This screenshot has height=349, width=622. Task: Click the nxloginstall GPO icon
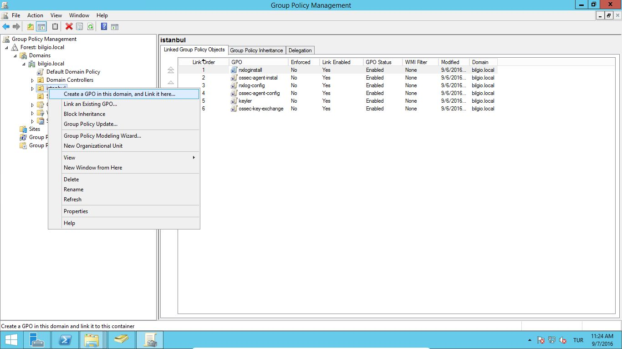point(235,70)
